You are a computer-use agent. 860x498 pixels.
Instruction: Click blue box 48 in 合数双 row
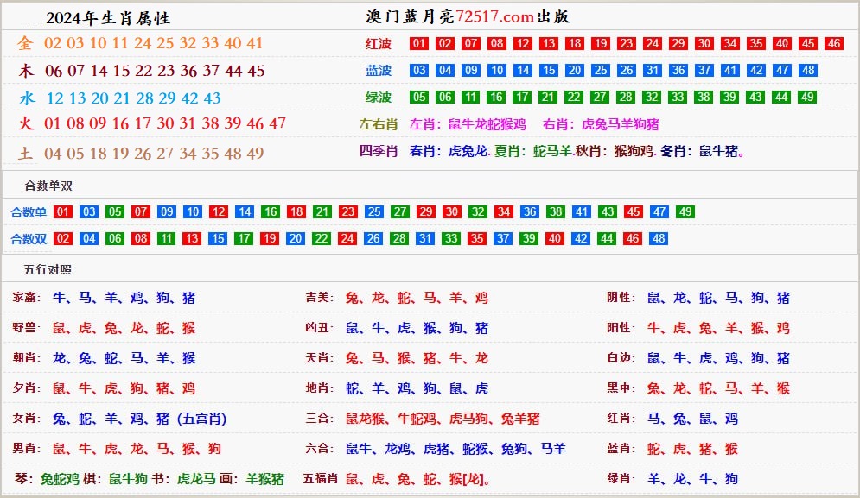(x=659, y=239)
